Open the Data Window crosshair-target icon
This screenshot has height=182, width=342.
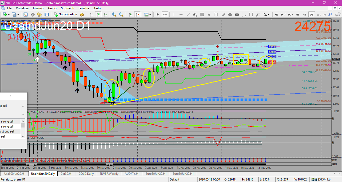click(33, 14)
